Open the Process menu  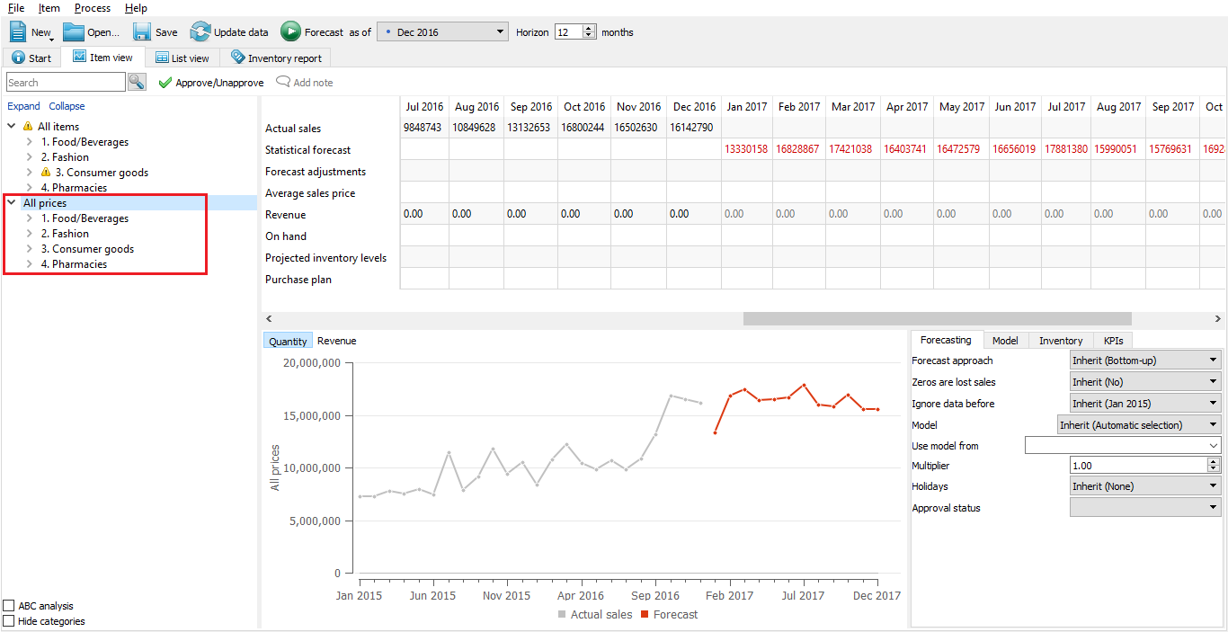(93, 8)
